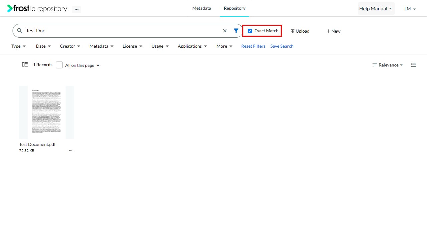Click the 1 Records count text
Screen dimensions: 427x240
click(x=43, y=65)
